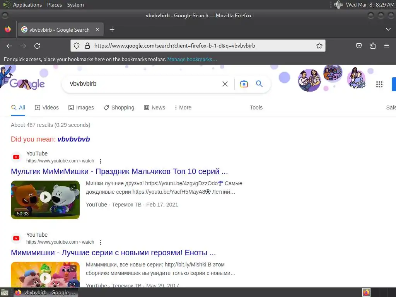Open the YouTube favicon of the first result

16,157
